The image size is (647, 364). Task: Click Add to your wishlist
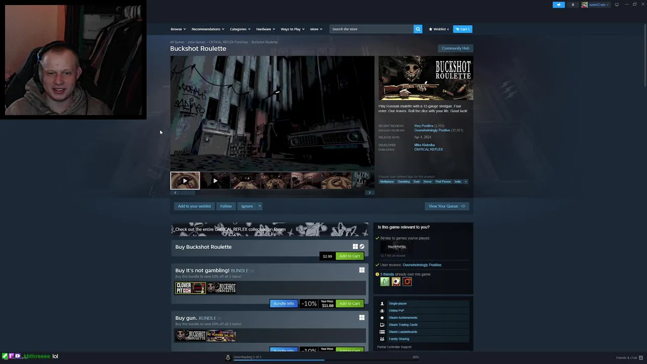pos(194,206)
